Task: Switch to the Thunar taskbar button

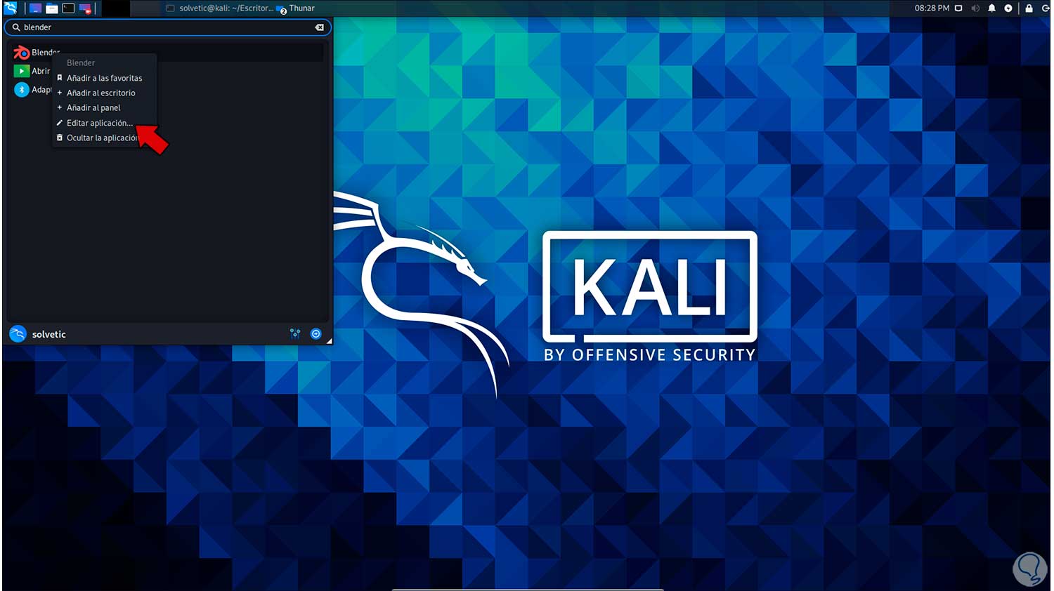Action: (296, 8)
